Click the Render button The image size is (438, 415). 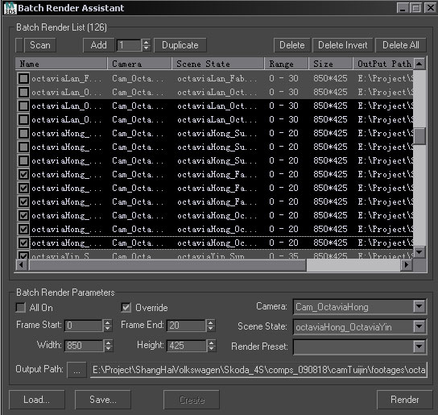tap(404, 400)
